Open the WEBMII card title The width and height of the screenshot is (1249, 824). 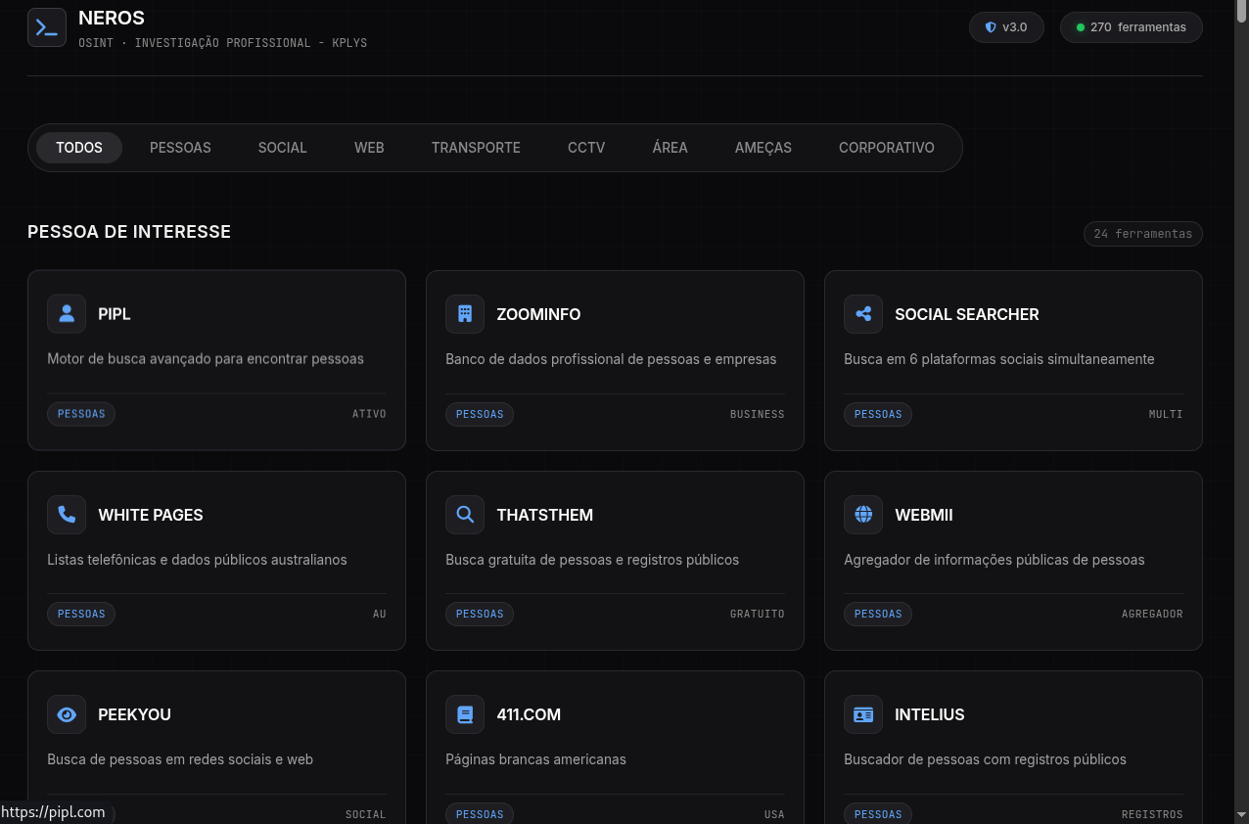tap(924, 515)
